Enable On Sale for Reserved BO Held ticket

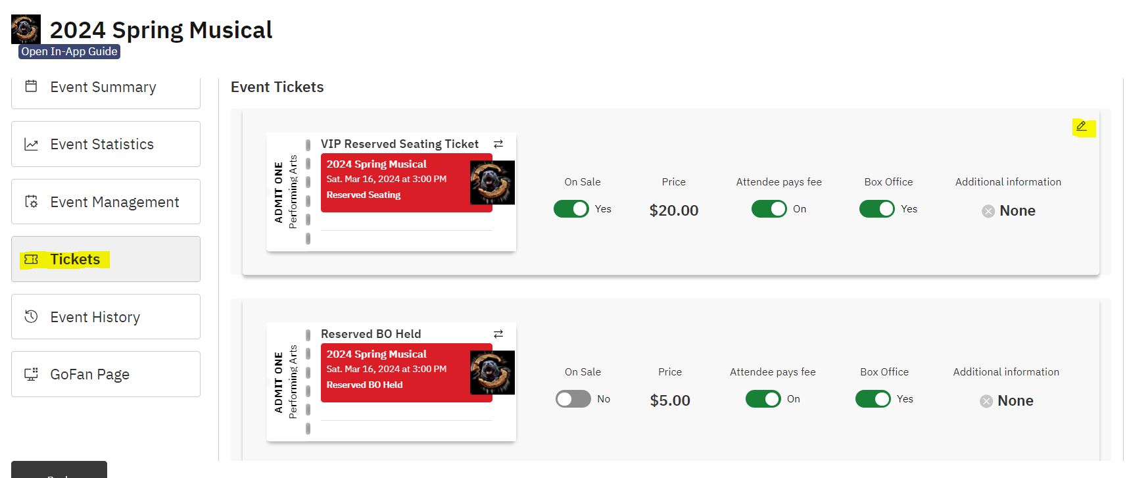(573, 398)
